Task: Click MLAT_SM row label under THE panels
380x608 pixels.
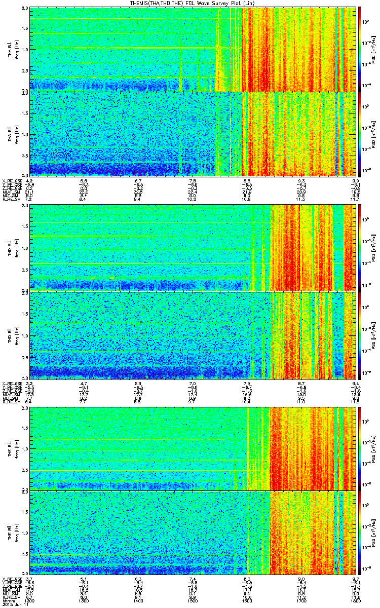Action: tap(11, 591)
